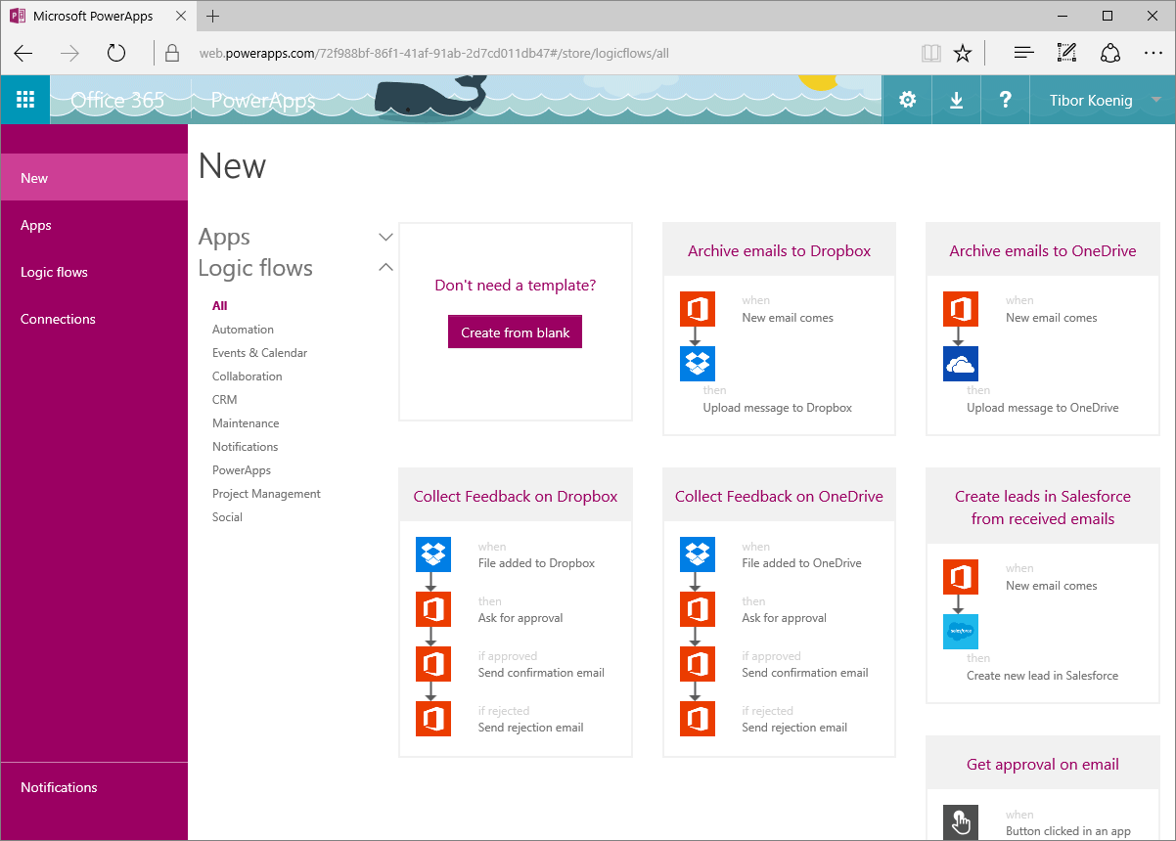Filter templates by Automation
Viewport: 1176px width, 841px height.
pyautogui.click(x=243, y=330)
